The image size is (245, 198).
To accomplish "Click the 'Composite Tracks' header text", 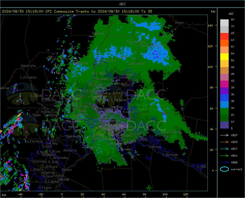I will [71, 11].
